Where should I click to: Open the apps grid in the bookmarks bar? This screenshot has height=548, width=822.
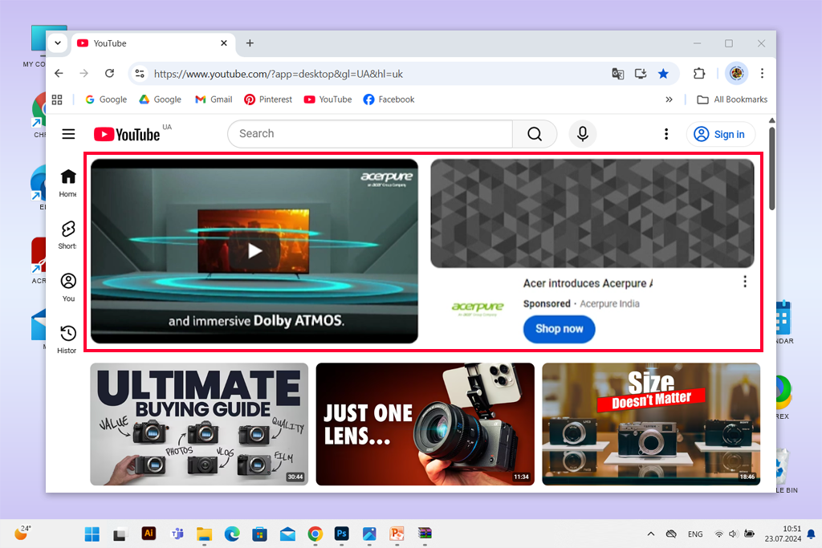(x=57, y=99)
